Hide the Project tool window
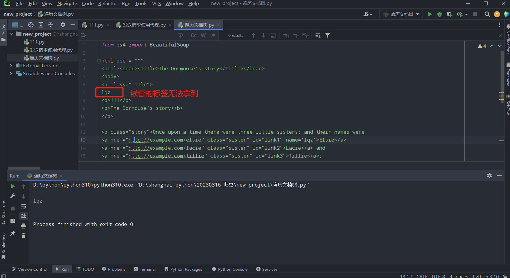 point(73,25)
